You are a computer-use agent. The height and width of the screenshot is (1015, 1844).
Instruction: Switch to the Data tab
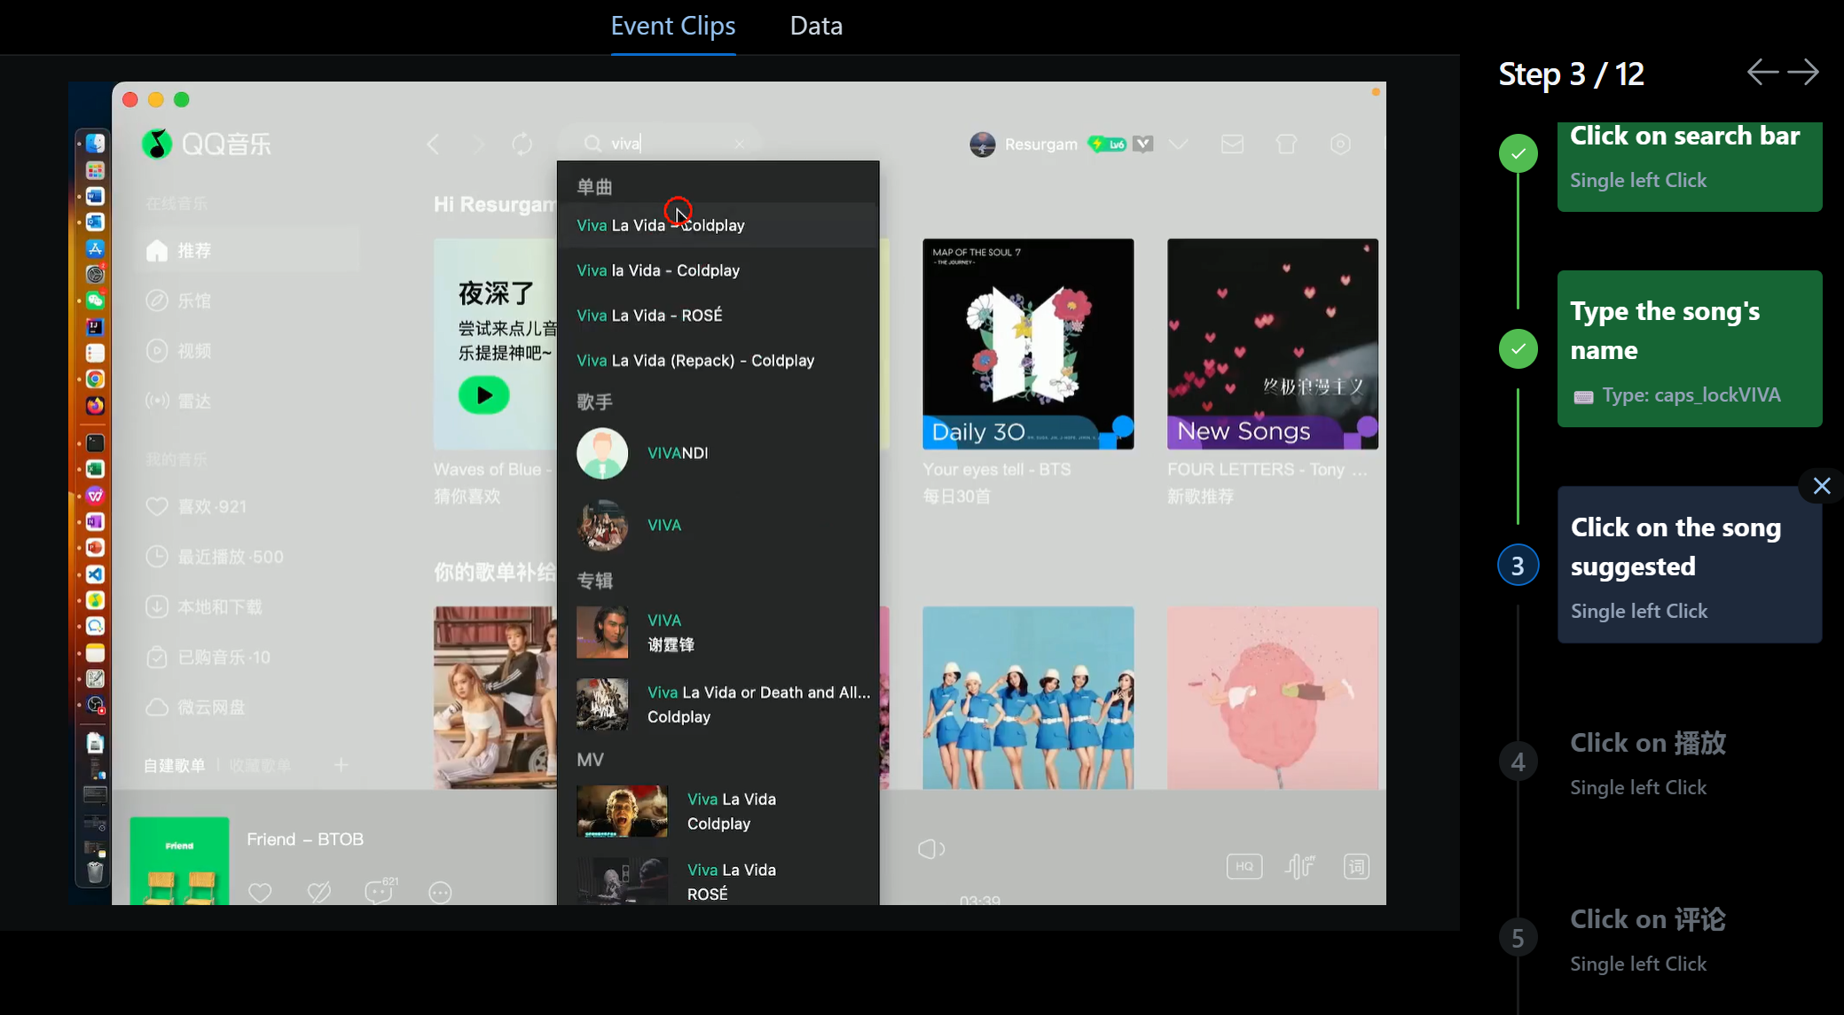pyautogui.click(x=816, y=26)
